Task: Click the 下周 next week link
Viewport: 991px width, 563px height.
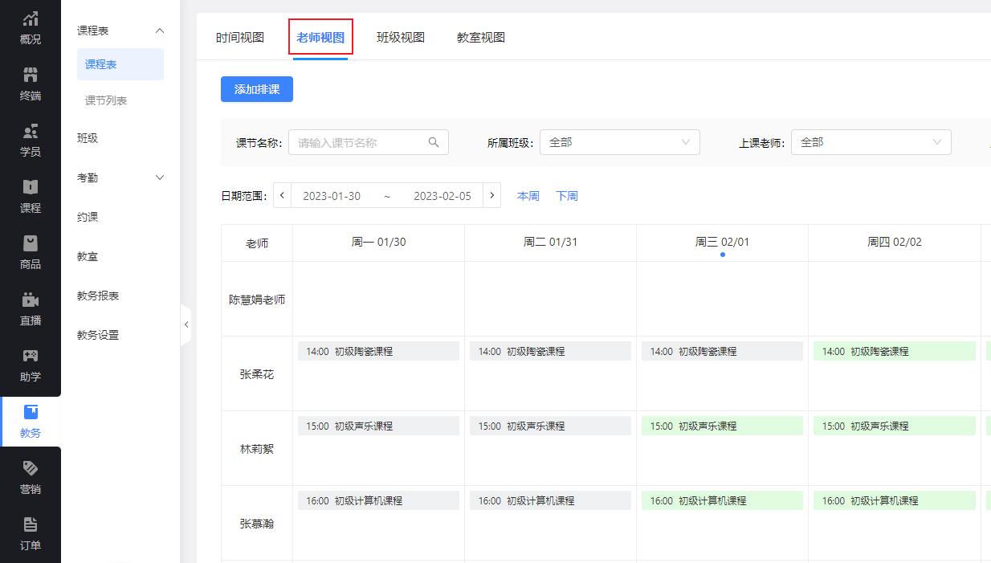Action: click(567, 196)
